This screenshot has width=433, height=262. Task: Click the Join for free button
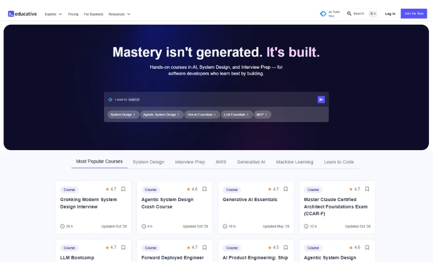tap(413, 13)
